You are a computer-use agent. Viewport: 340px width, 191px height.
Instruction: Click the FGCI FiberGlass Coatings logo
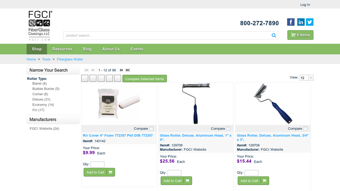click(x=40, y=26)
